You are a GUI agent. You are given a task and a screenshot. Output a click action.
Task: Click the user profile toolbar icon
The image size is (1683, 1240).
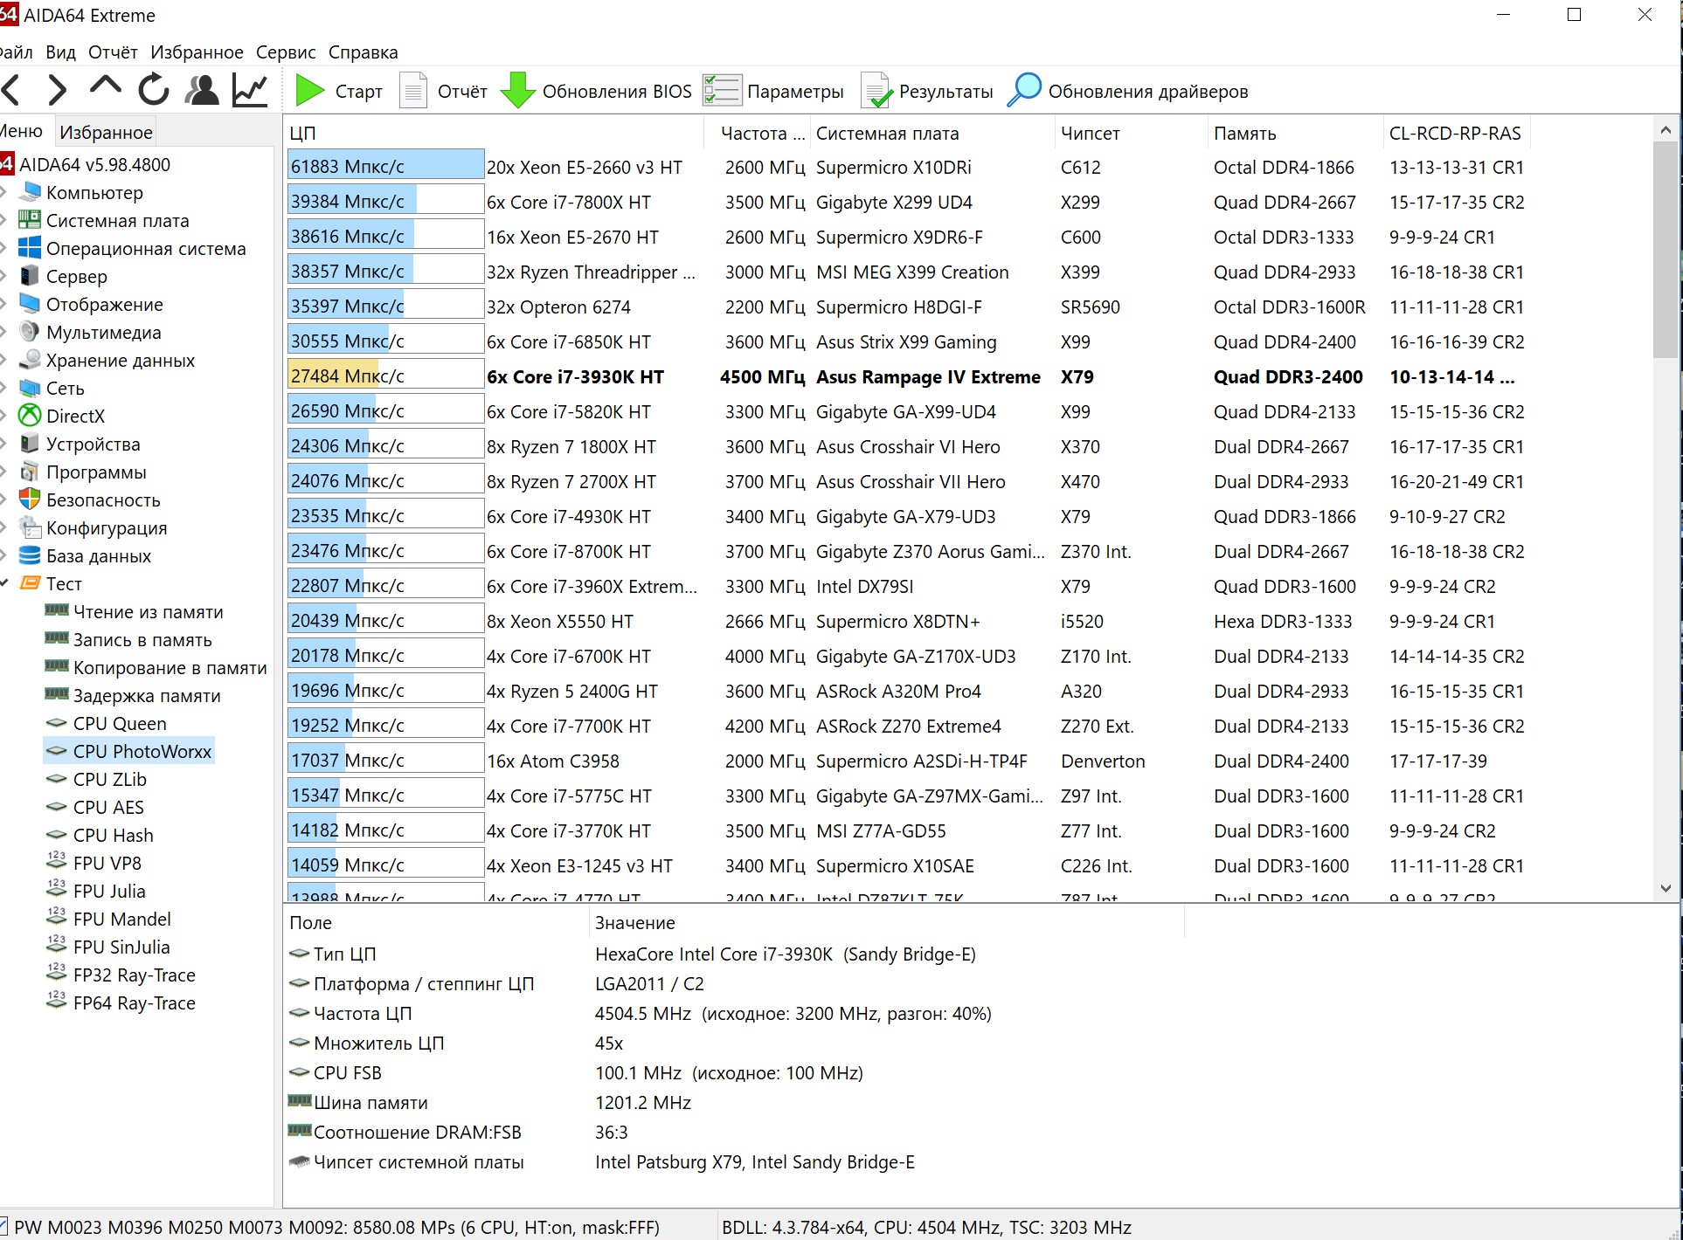pos(203,90)
